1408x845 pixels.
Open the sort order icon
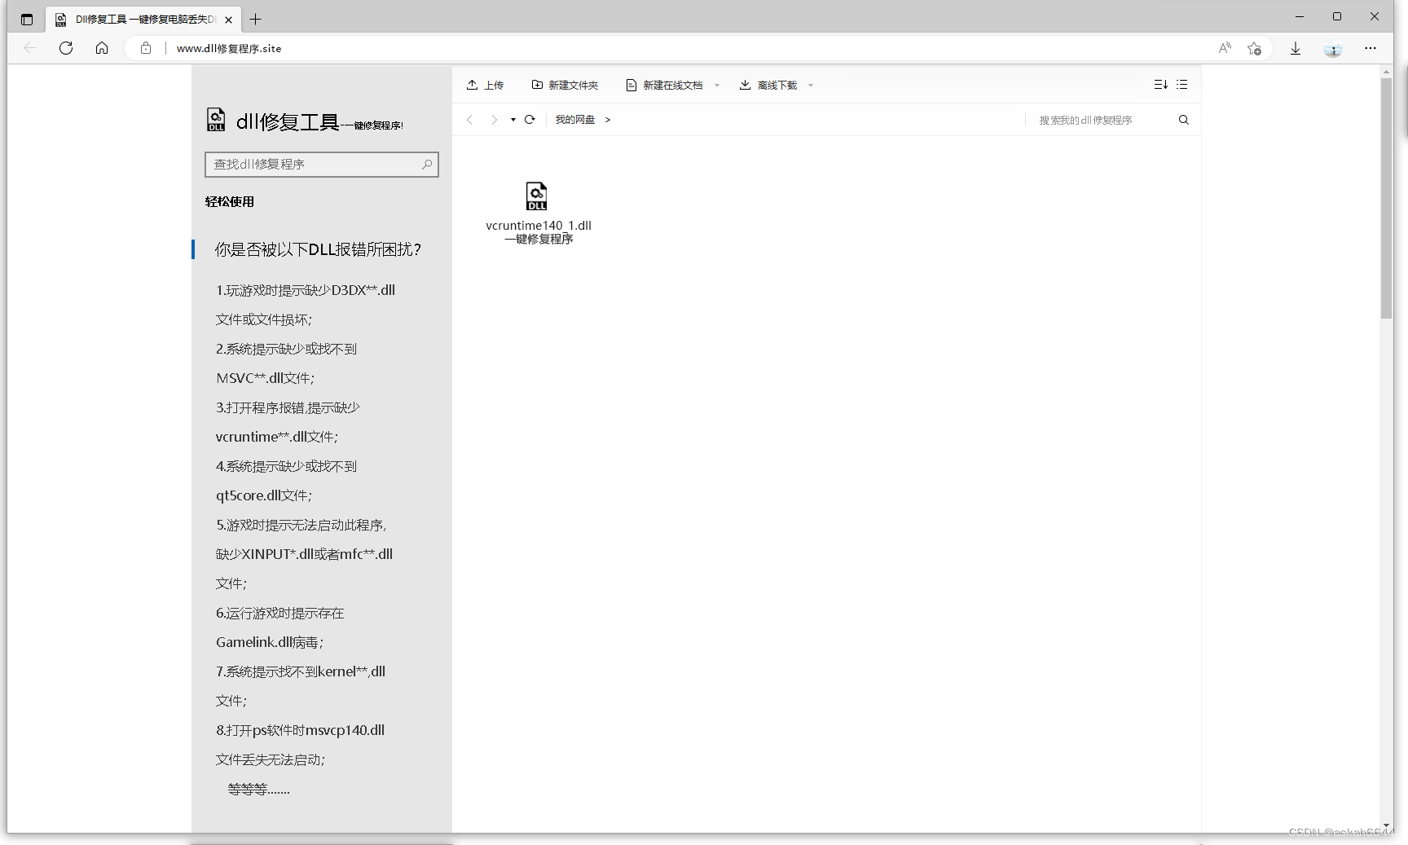[x=1161, y=85]
